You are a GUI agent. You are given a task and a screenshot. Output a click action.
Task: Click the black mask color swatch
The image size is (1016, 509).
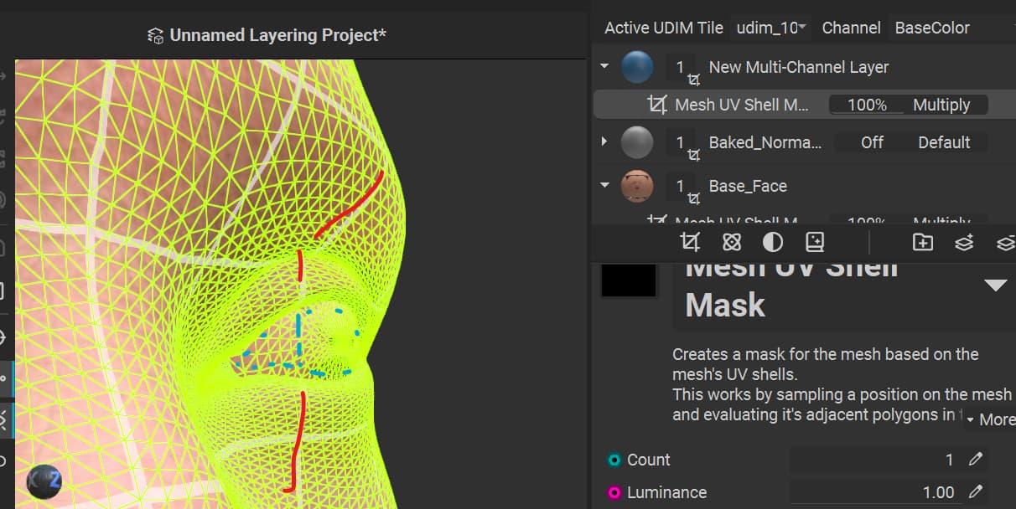point(629,280)
